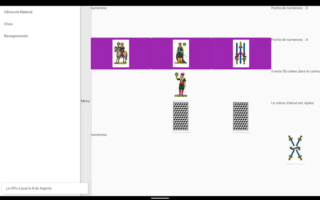The height and width of the screenshot is (200, 320).
Task: Click 'Il reste 30 cartes' text
Action: coord(295,71)
